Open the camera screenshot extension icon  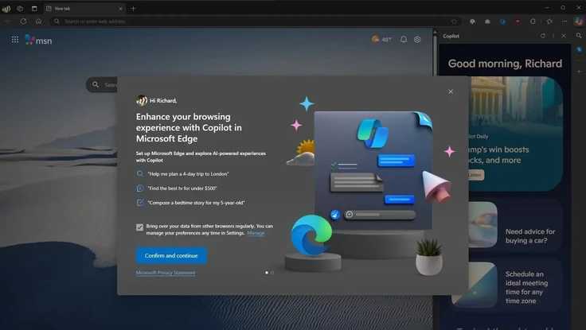pyautogui.click(x=487, y=21)
